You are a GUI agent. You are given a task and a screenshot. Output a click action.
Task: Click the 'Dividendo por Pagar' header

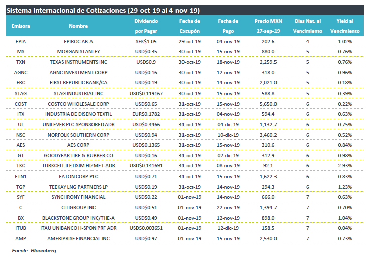[x=146, y=26]
